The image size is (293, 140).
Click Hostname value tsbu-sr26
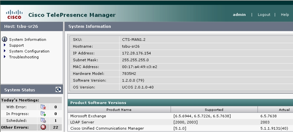[x=131, y=46]
